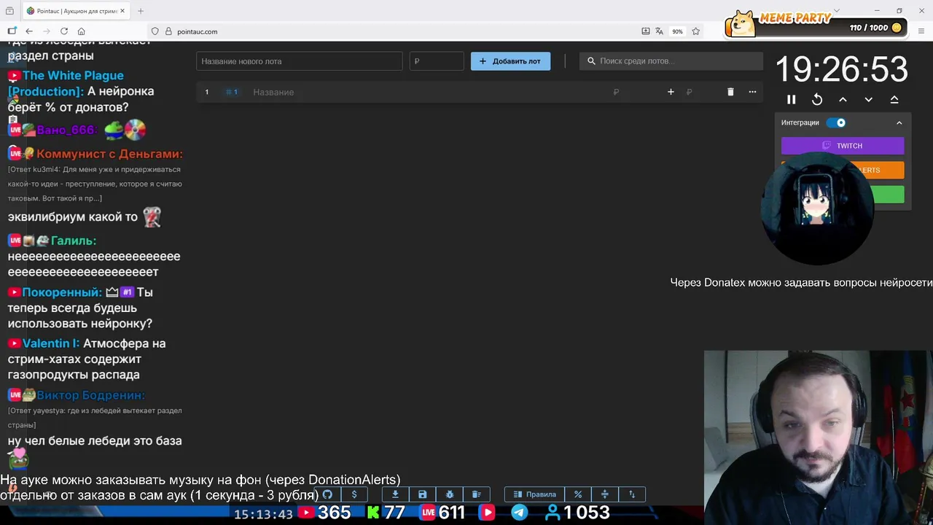Focus the new lot name field
This screenshot has height=525, width=933.
300,61
